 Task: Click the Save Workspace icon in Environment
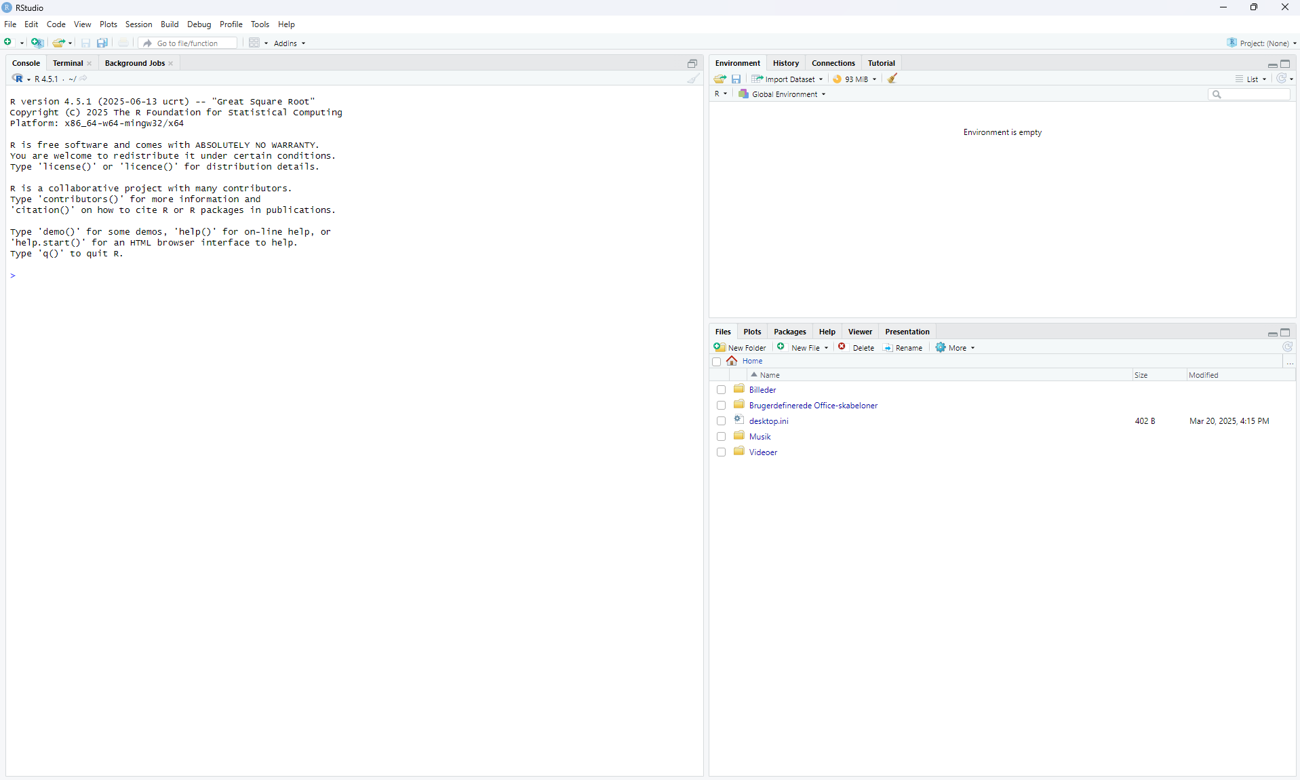tap(736, 79)
